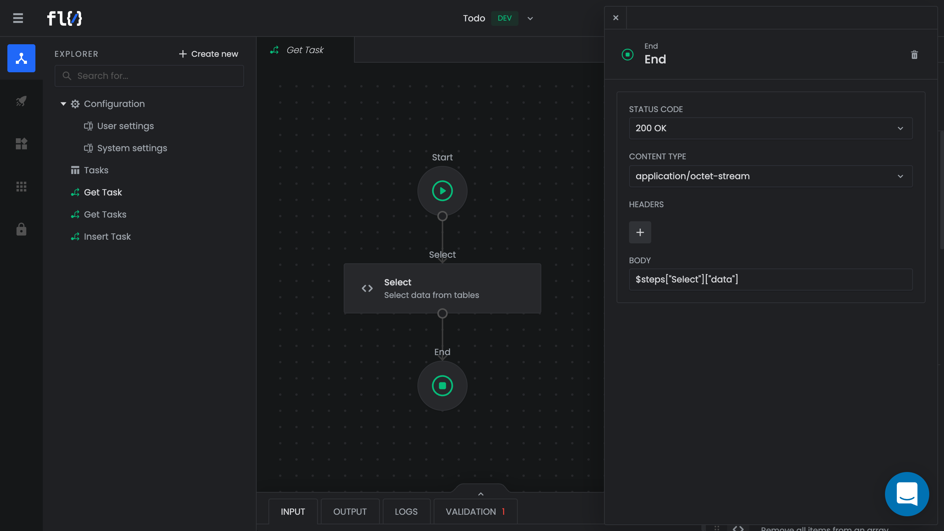Open the chat support bubble
This screenshot has height=531, width=944.
point(907,494)
